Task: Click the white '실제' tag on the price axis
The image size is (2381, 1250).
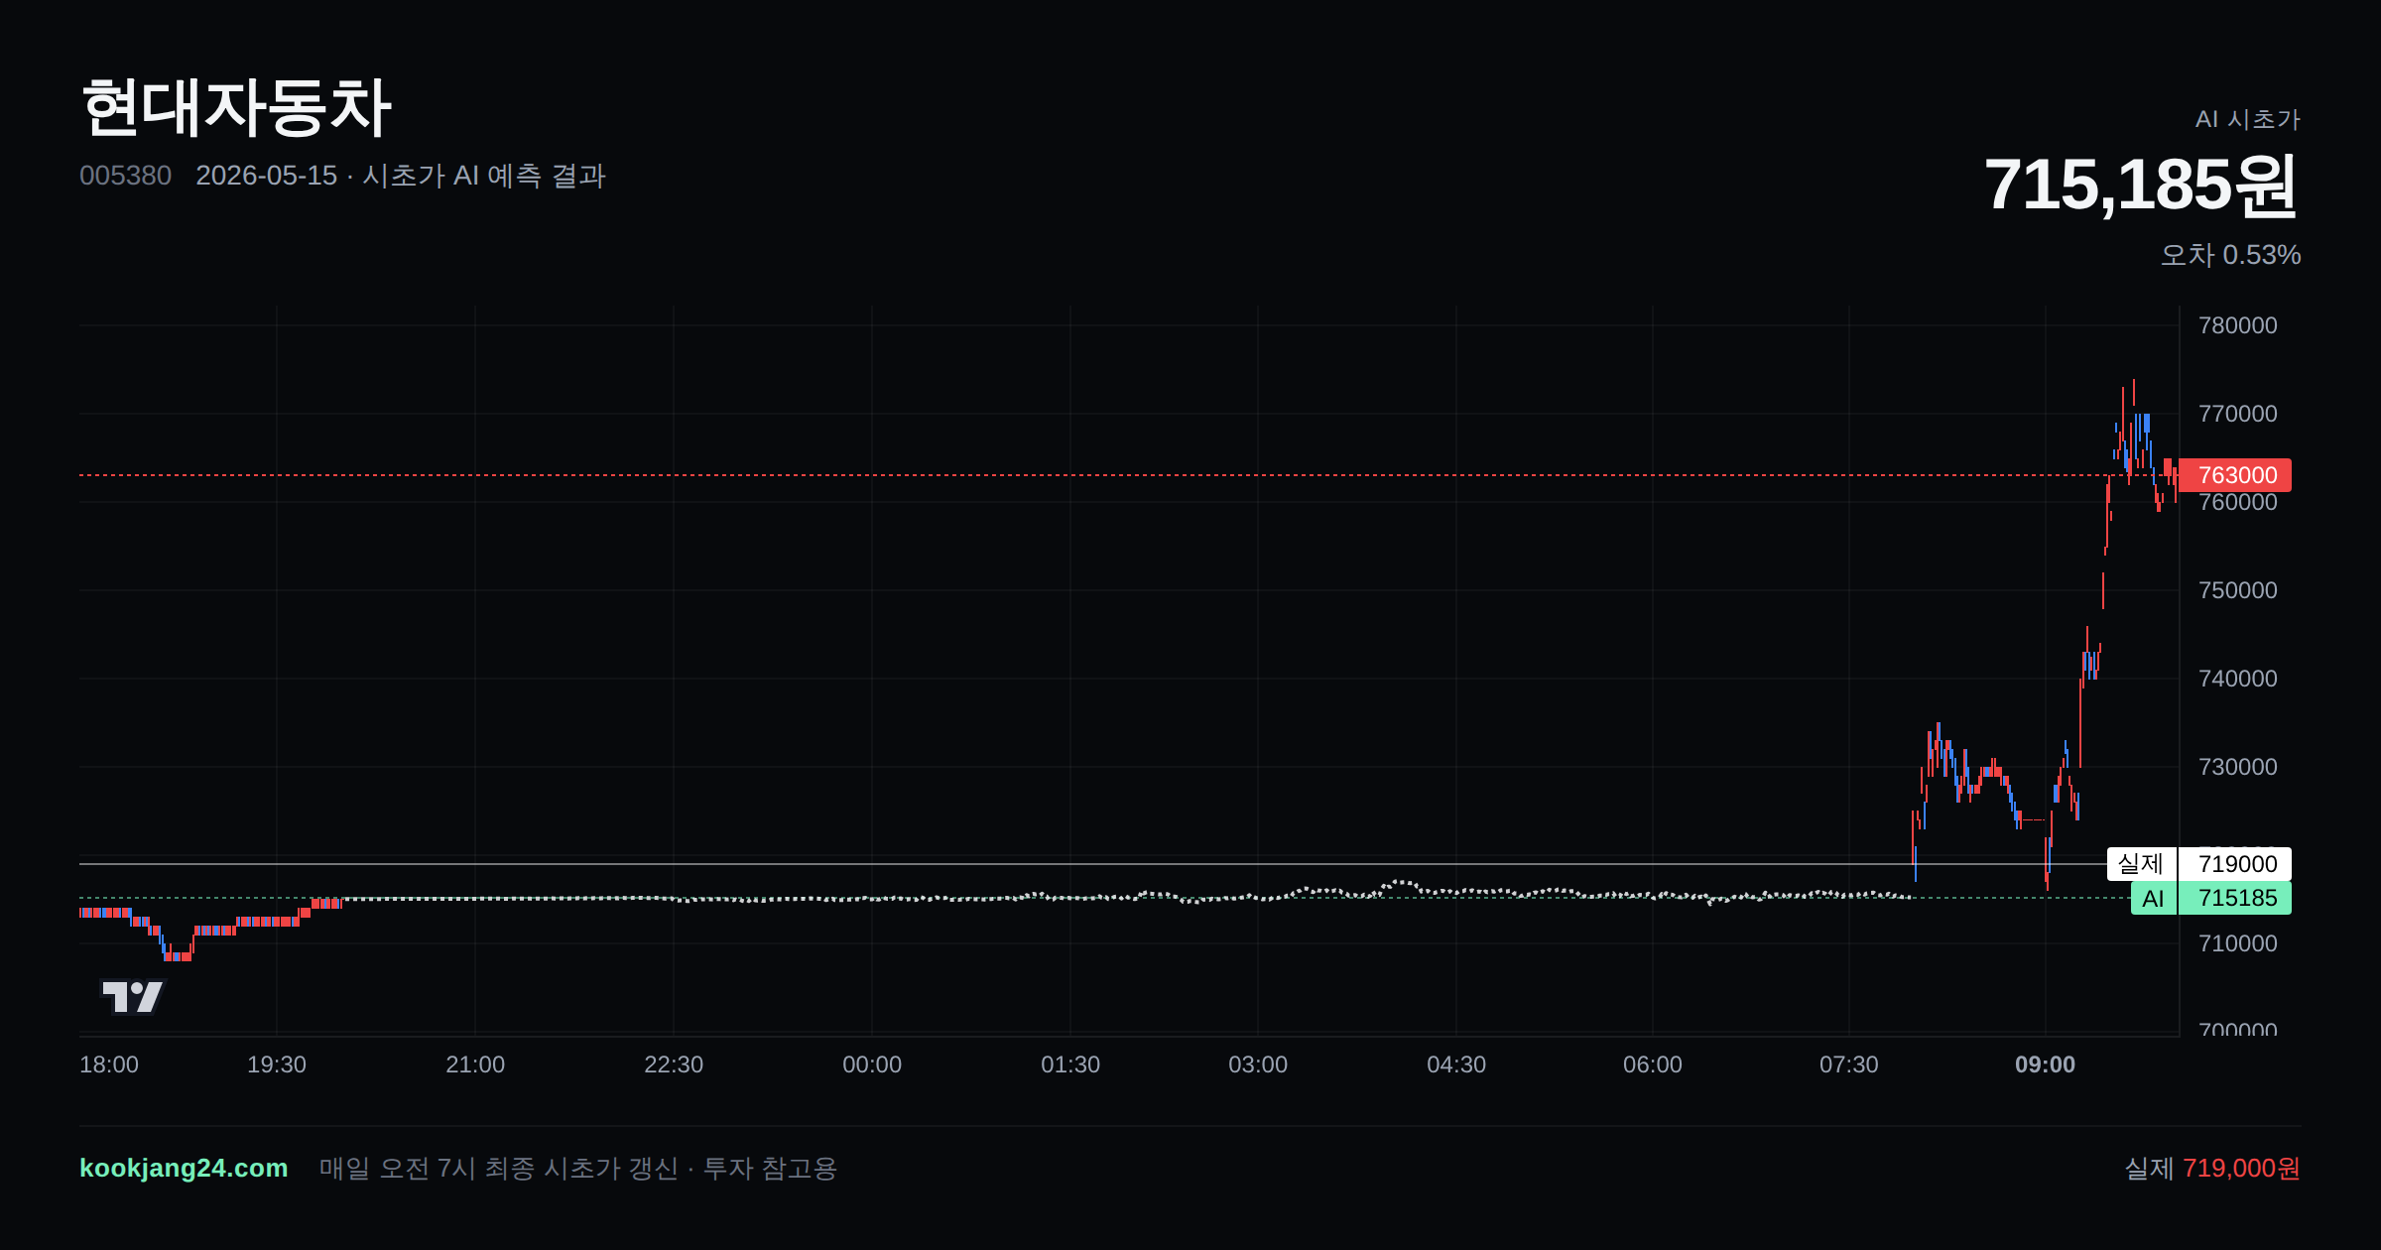Action: pos(2141,864)
